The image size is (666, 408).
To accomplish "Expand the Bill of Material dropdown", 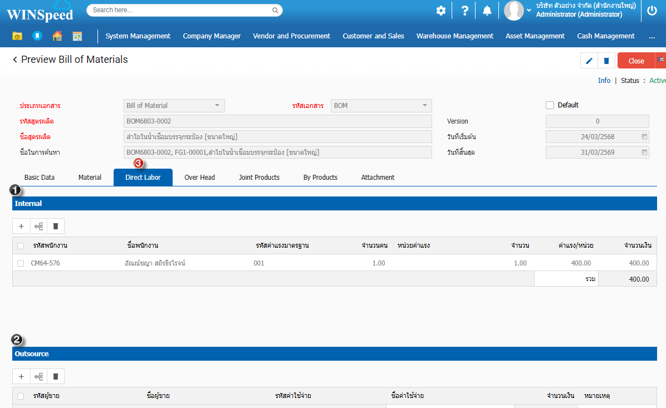I will 217,106.
